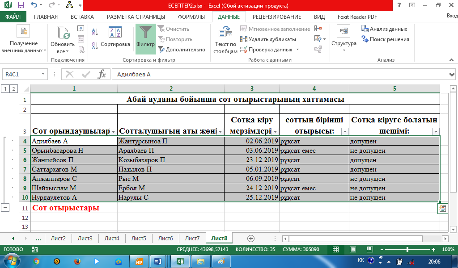Open filter dropdown for Сотқа кіру мерзімдері
The width and height of the screenshot is (458, 268).
pyautogui.click(x=275, y=131)
